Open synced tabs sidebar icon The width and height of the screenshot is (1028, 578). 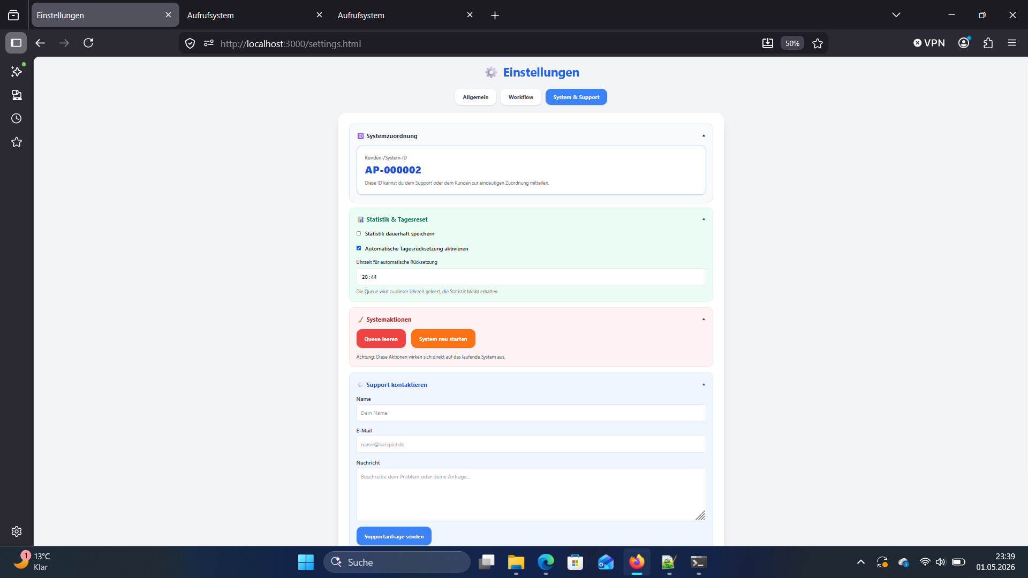click(17, 95)
